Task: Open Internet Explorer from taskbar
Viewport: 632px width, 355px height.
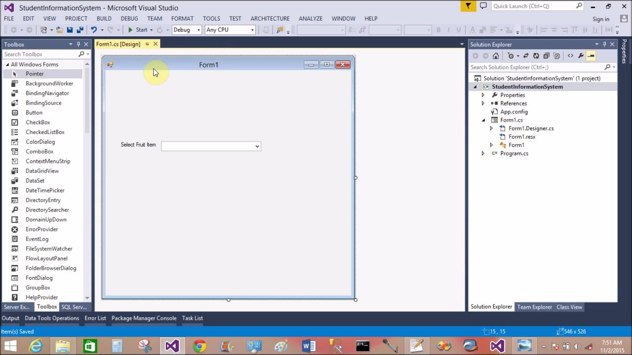Action: point(36,346)
